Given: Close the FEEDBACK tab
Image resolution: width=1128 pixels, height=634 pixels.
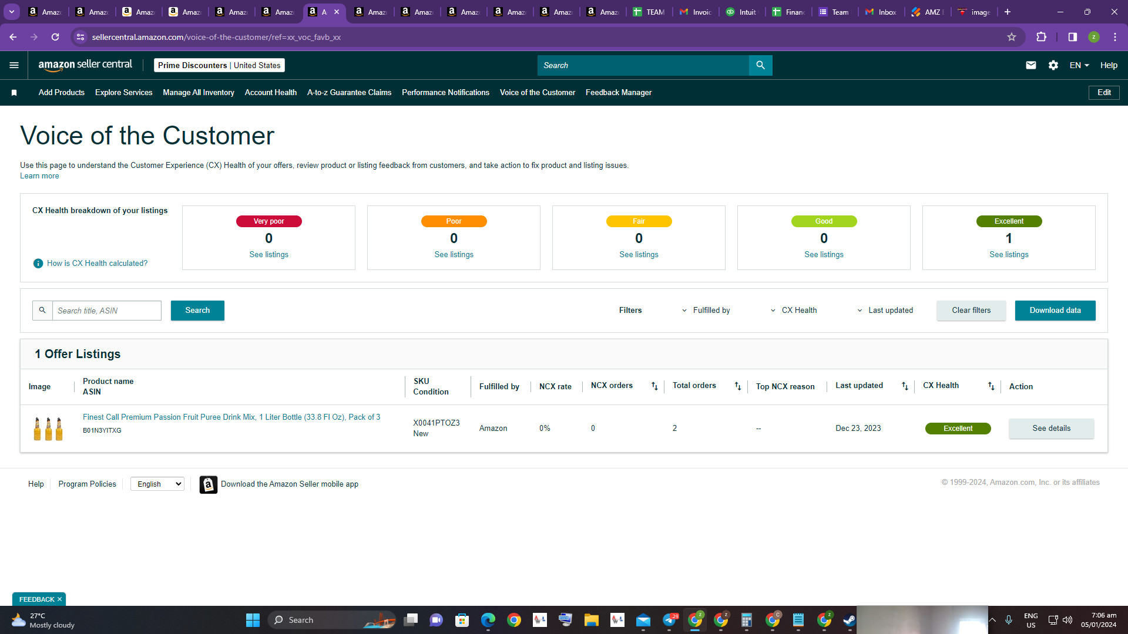Looking at the screenshot, I should (x=59, y=599).
